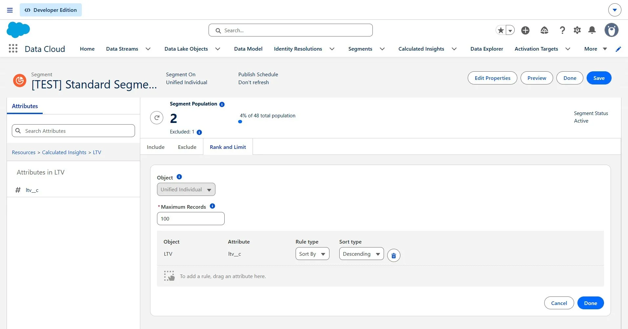
Task: Focus the global Search field
Action: pyautogui.click(x=291, y=30)
